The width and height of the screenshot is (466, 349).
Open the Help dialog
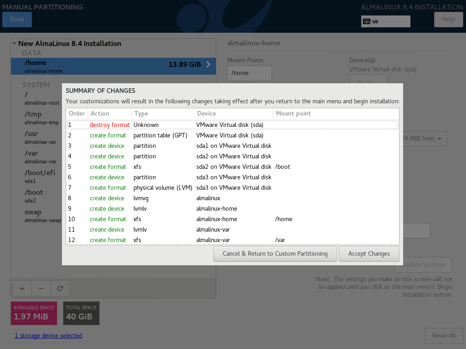point(448,20)
